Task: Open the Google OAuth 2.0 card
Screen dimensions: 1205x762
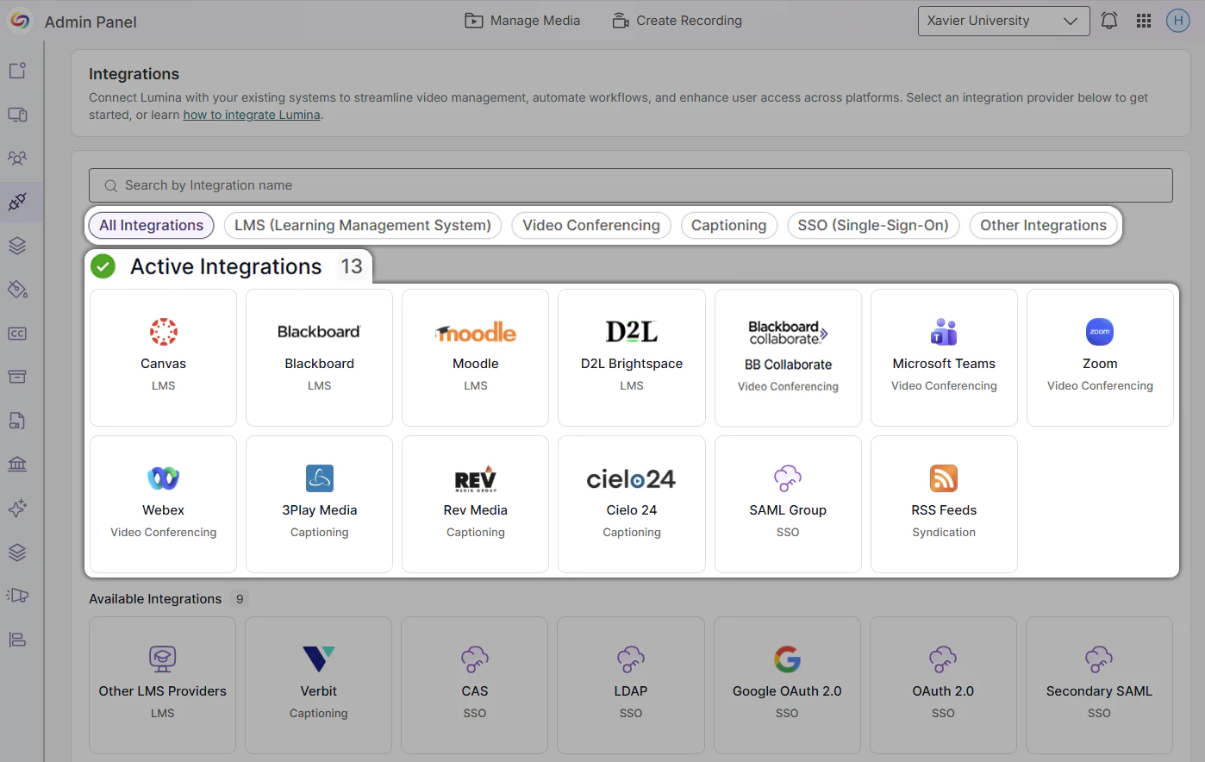Action: point(787,685)
